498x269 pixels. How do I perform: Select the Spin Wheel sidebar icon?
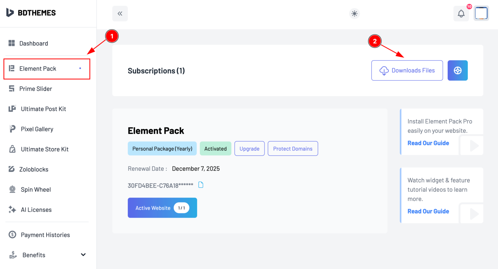(12, 189)
